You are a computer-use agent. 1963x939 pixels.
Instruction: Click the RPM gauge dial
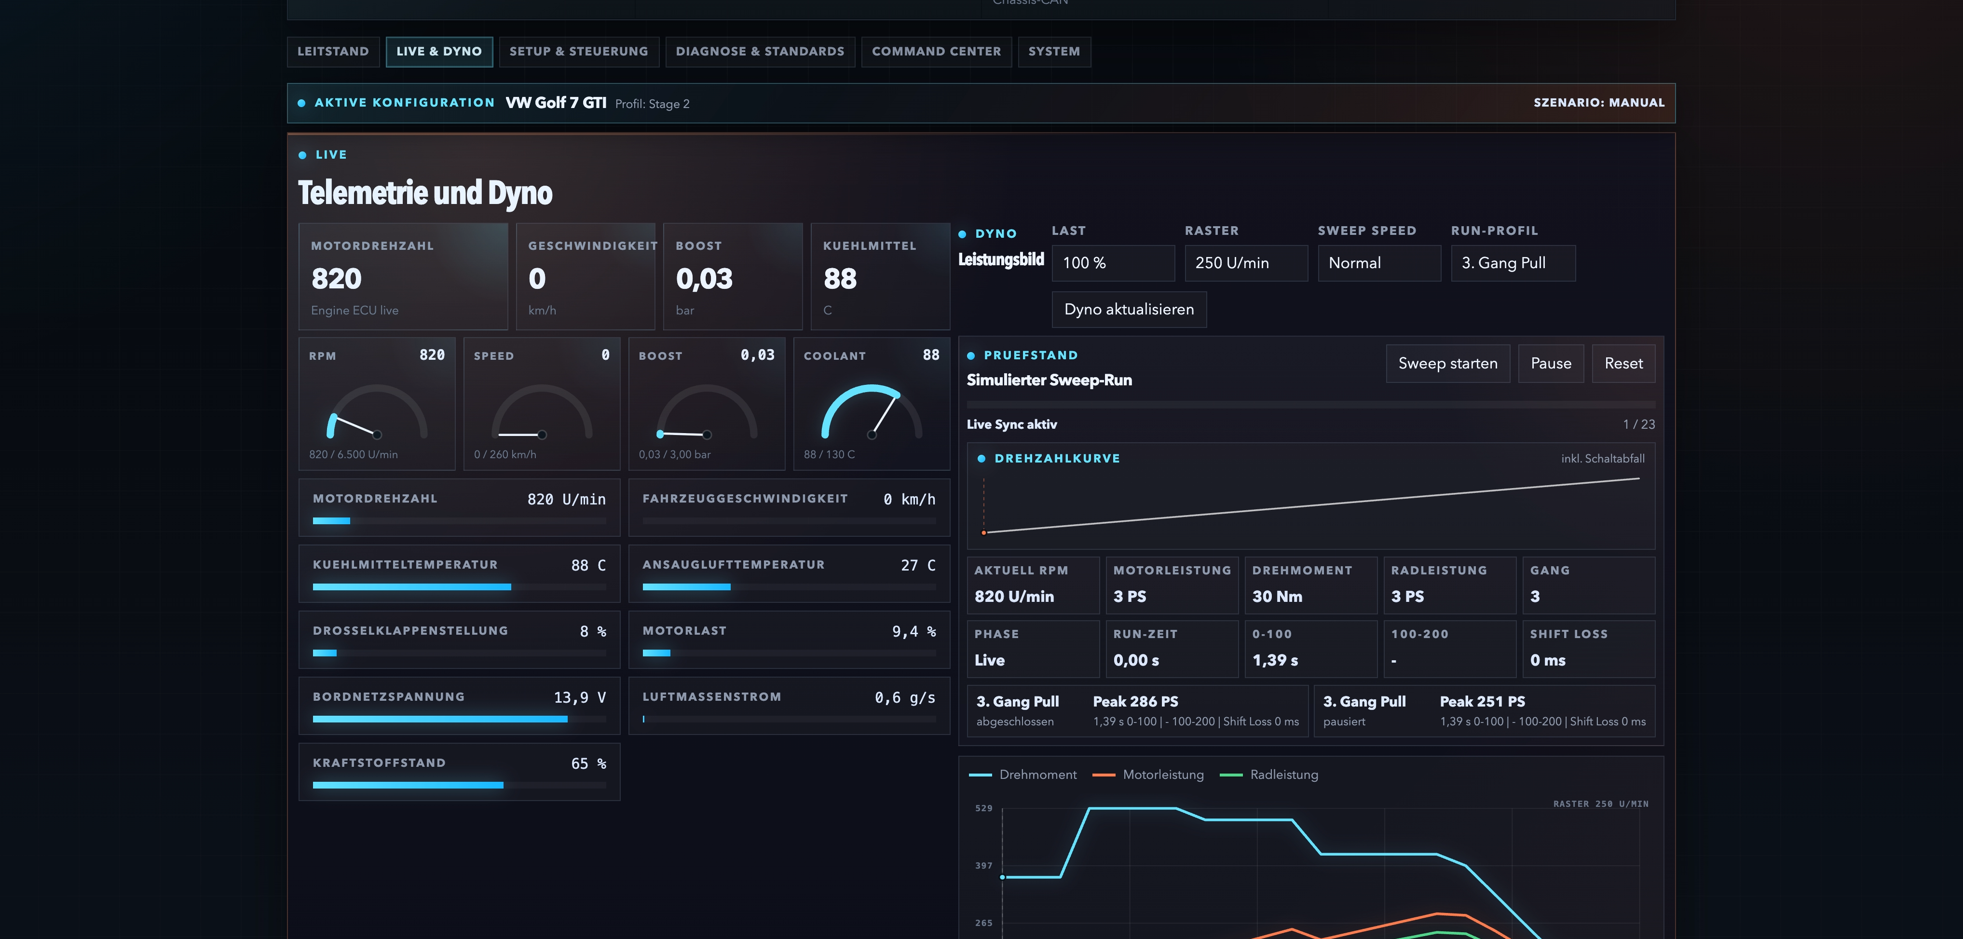[x=377, y=411]
